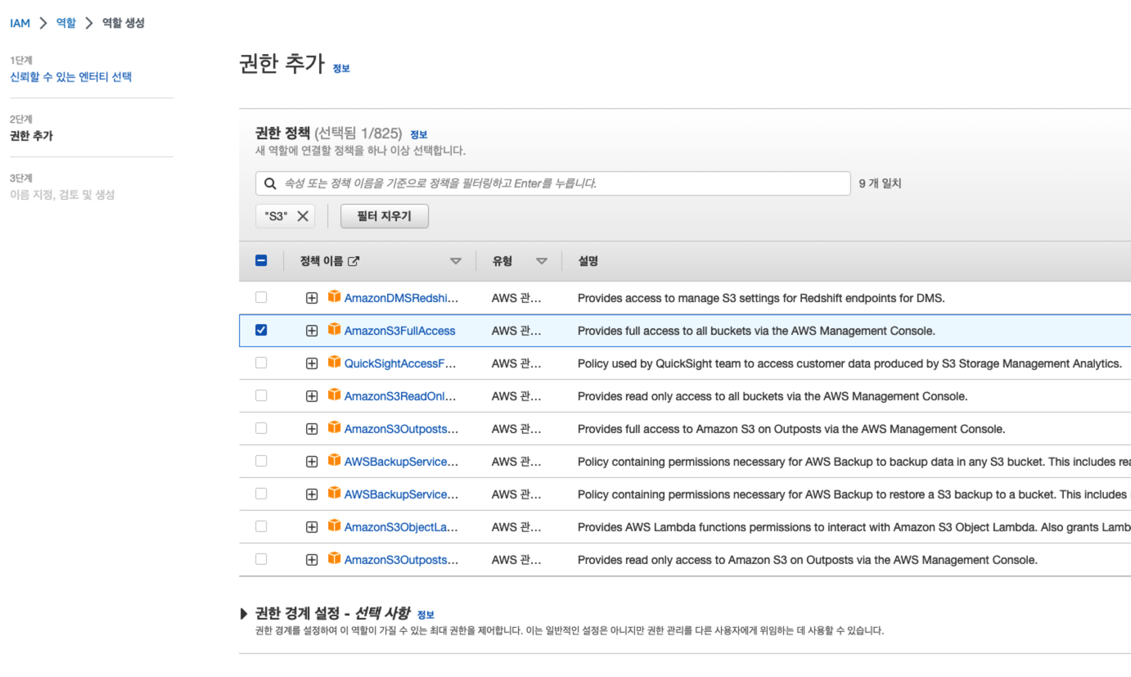Viewport: 1131px width, 677px height.
Task: Click the AmazonS3ReadOnl… policy box icon
Action: [x=334, y=395]
